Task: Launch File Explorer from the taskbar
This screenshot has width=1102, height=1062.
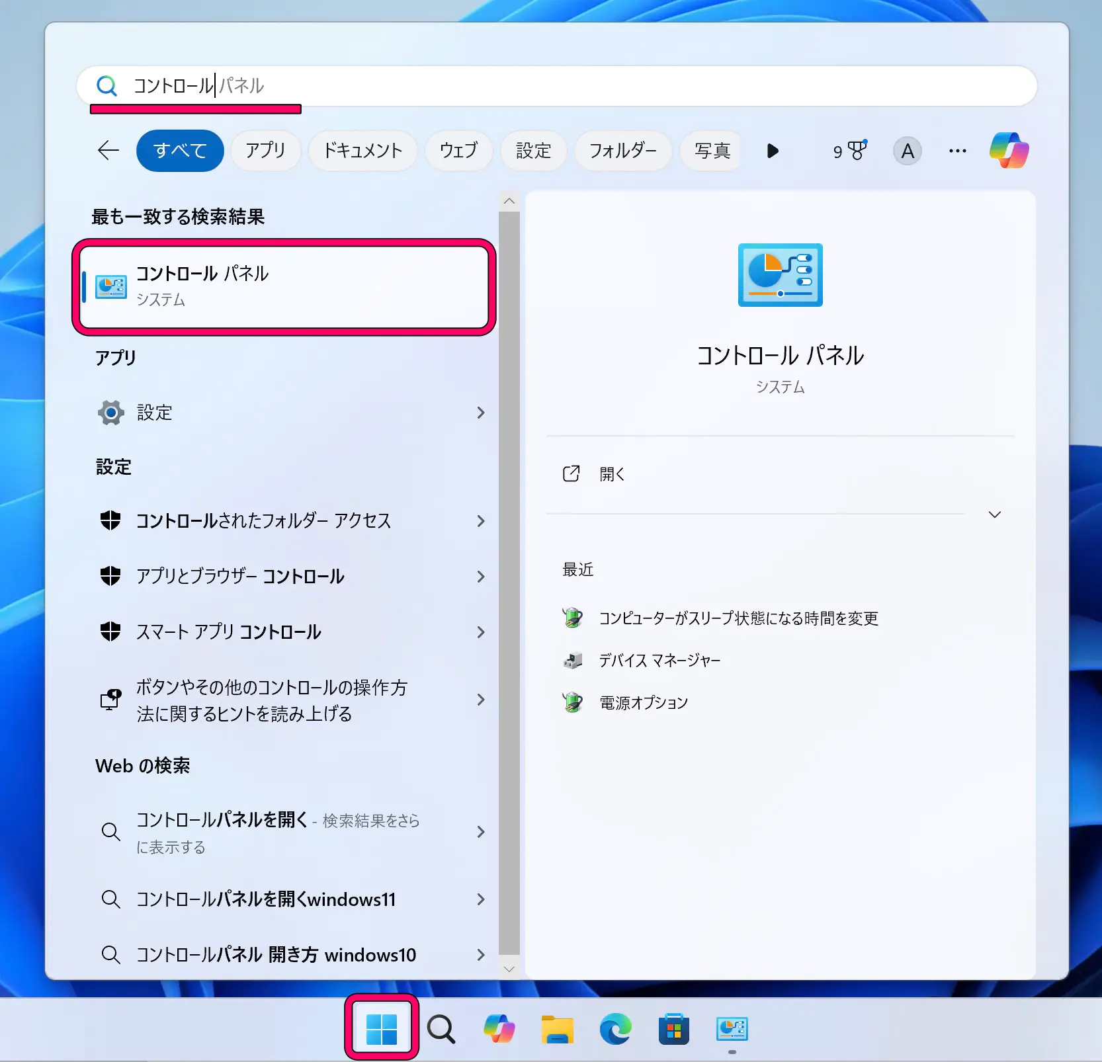Action: (557, 1029)
